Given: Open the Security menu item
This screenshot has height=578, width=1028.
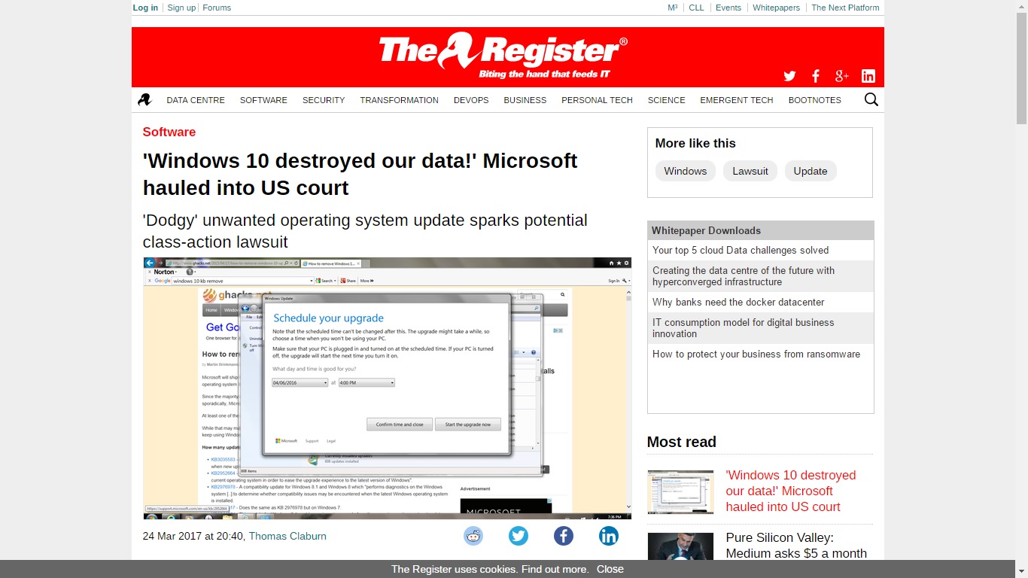Looking at the screenshot, I should click(324, 100).
